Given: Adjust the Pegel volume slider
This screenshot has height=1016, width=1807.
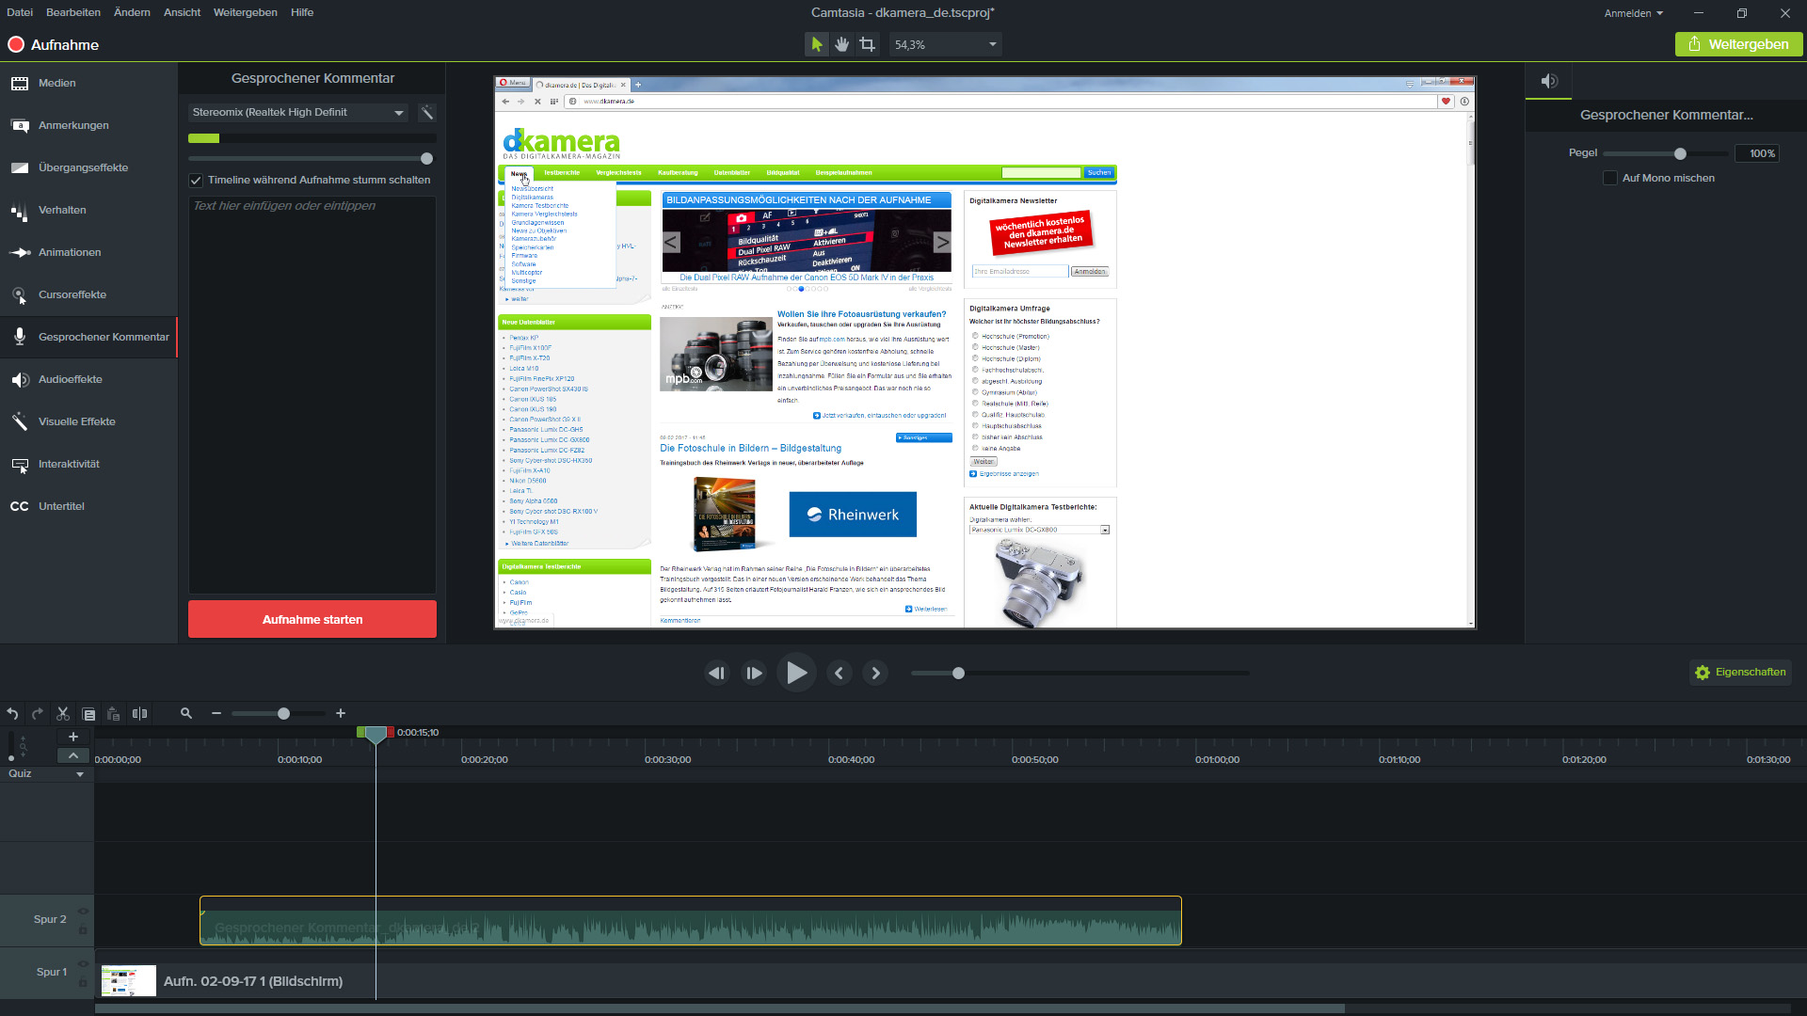Looking at the screenshot, I should tap(1680, 153).
